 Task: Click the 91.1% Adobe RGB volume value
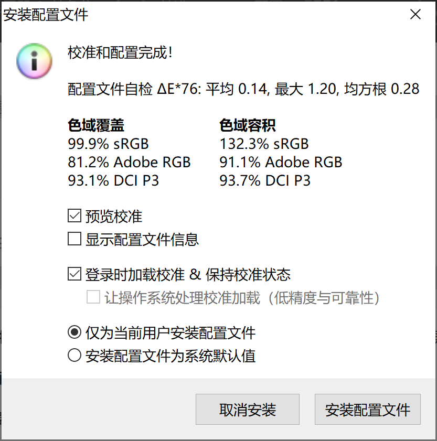[281, 163]
